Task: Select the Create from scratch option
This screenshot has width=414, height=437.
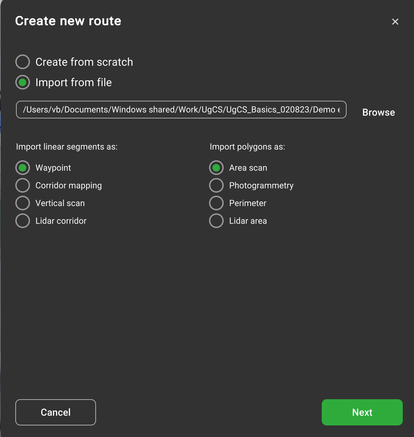Action: coord(23,62)
